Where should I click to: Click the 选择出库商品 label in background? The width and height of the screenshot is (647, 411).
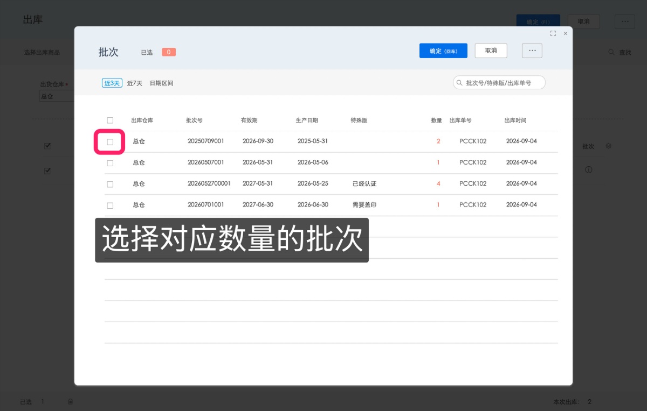[x=42, y=53]
